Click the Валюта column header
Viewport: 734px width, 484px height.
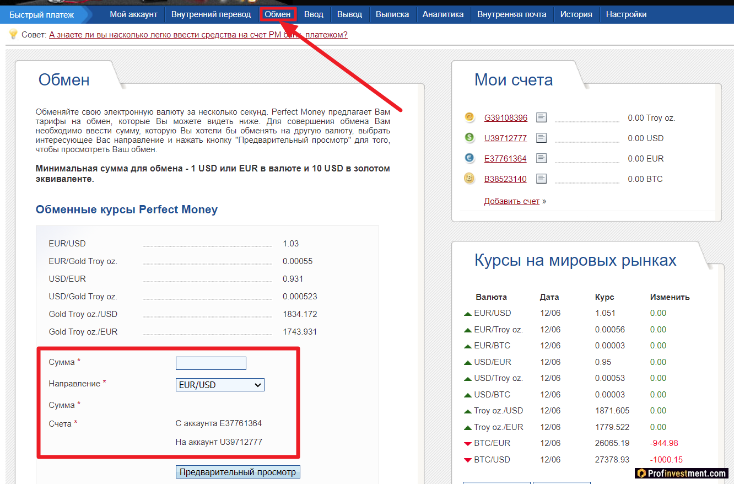491,297
